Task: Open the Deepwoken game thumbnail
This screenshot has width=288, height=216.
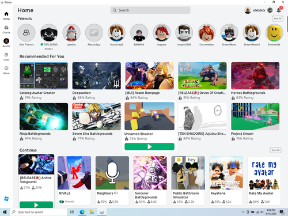Action: click(97, 75)
